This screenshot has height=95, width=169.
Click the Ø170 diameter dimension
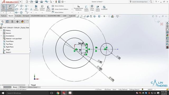112,79
